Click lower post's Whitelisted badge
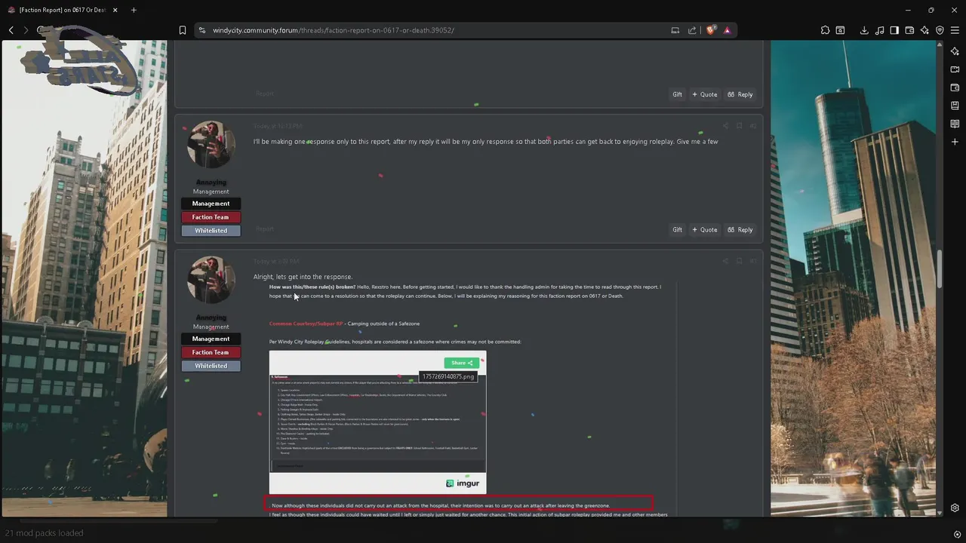 coord(211,366)
